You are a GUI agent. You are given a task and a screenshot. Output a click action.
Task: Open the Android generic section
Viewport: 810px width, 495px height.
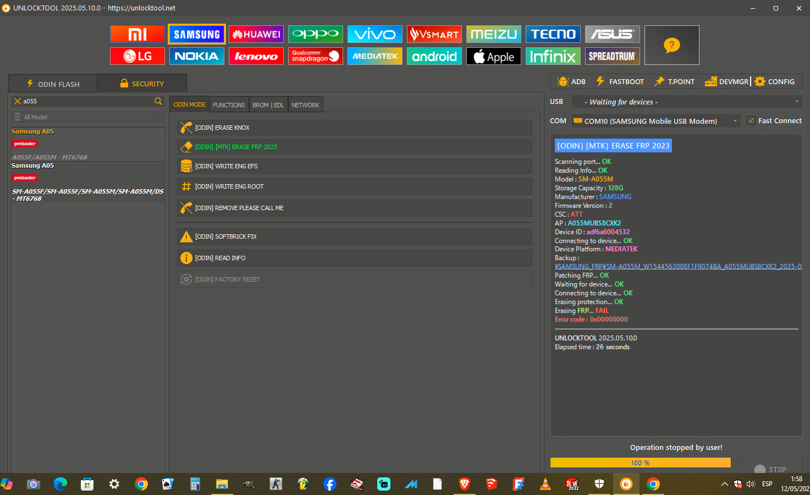pyautogui.click(x=434, y=56)
